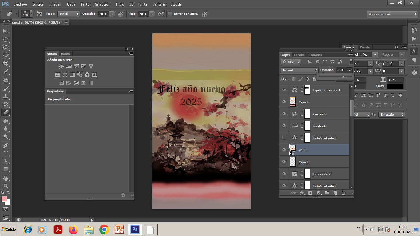Select the Pen tool
This screenshot has width=420, height=236.
pyautogui.click(x=6, y=145)
